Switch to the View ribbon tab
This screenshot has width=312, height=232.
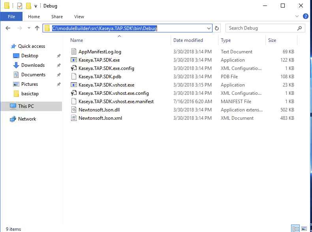point(79,17)
